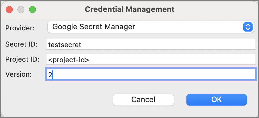Click the Provider label

point(20,28)
